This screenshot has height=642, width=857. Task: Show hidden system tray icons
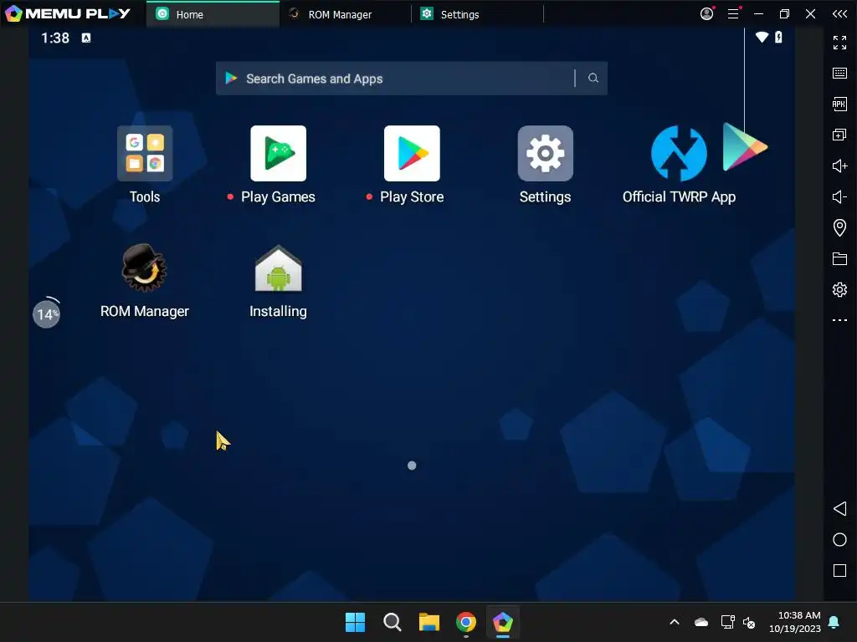(x=675, y=622)
